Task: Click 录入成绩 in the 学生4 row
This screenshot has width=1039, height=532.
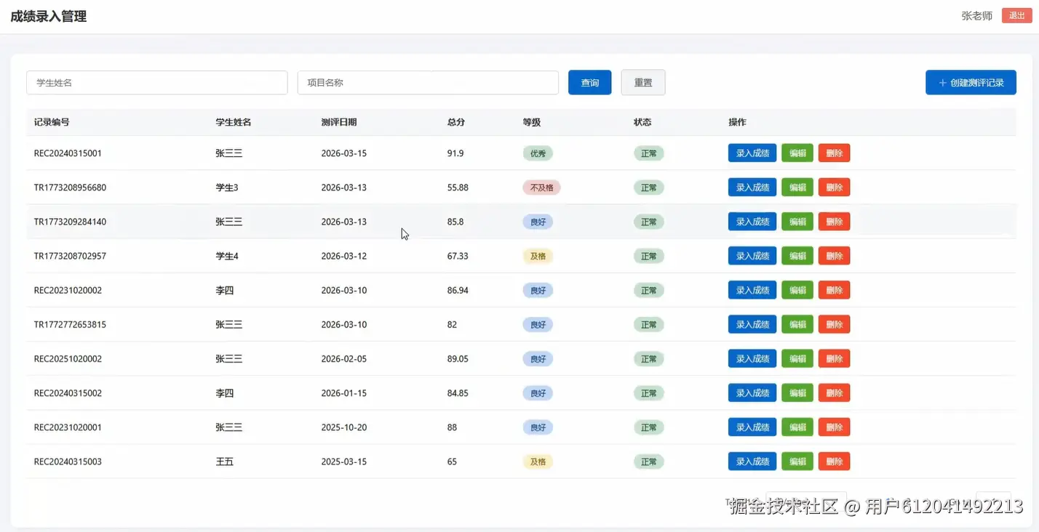Action: (752, 256)
